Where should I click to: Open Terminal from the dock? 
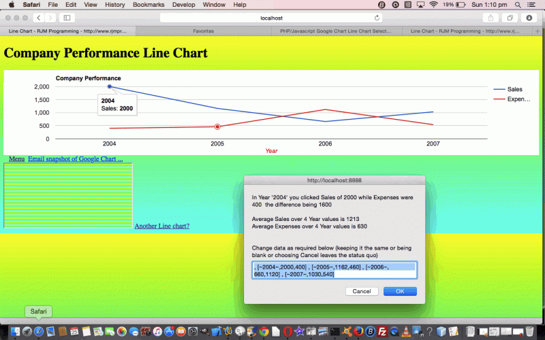[x=334, y=332]
